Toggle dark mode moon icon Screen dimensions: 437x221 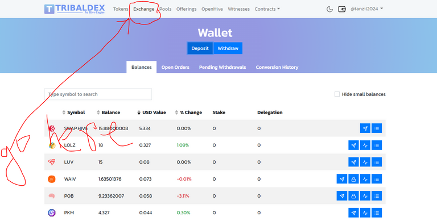pos(329,9)
